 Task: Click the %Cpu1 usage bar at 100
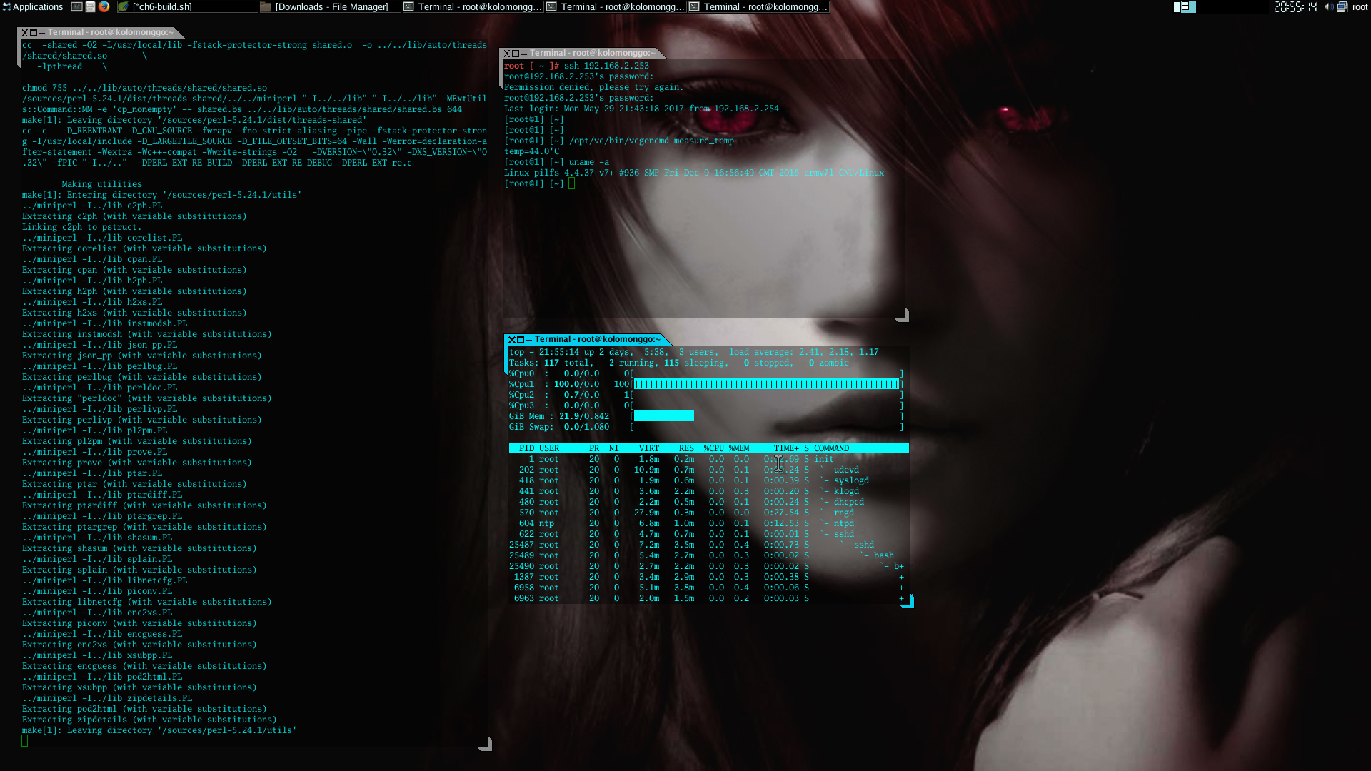coord(766,384)
